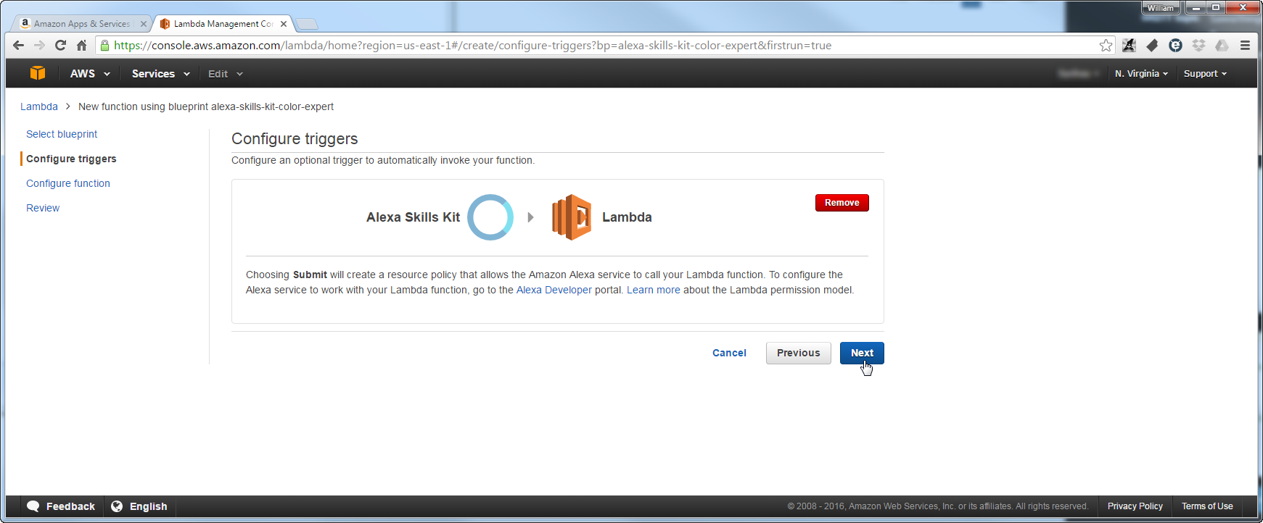Image resolution: width=1263 pixels, height=523 pixels.
Task: Click the orange Lambda service icon
Action: (572, 217)
